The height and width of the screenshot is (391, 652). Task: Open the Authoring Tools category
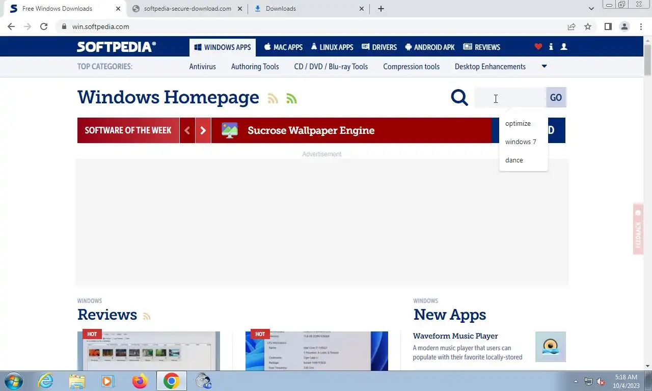click(255, 67)
